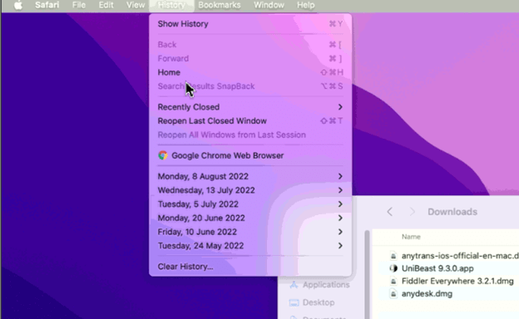This screenshot has height=319, width=519.
Task: Expand Tuesday, 5 July 2022 history
Action: pos(250,204)
